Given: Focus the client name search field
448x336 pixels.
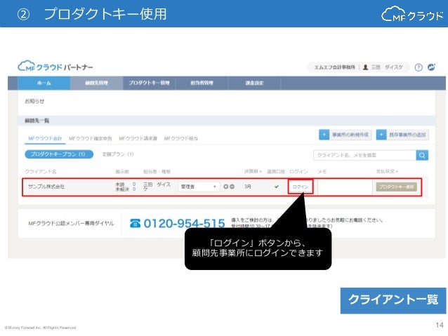Looking at the screenshot, I should pos(364,155).
